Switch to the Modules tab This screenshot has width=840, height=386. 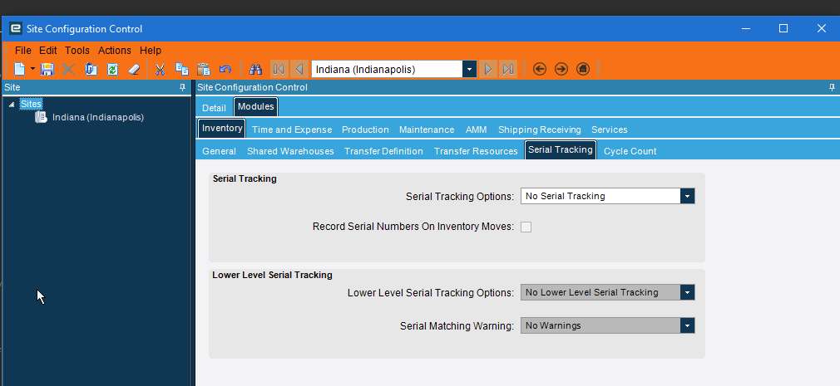tap(255, 106)
